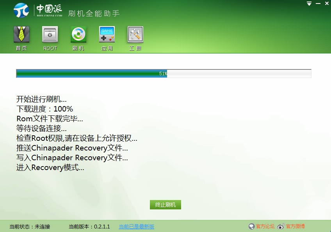331x232 pixels.
Task: Click the flashing progress bar at 51%
Action: [164, 73]
